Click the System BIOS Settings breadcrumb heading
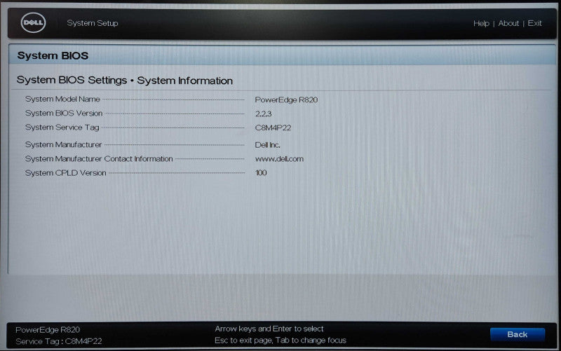 coord(125,81)
